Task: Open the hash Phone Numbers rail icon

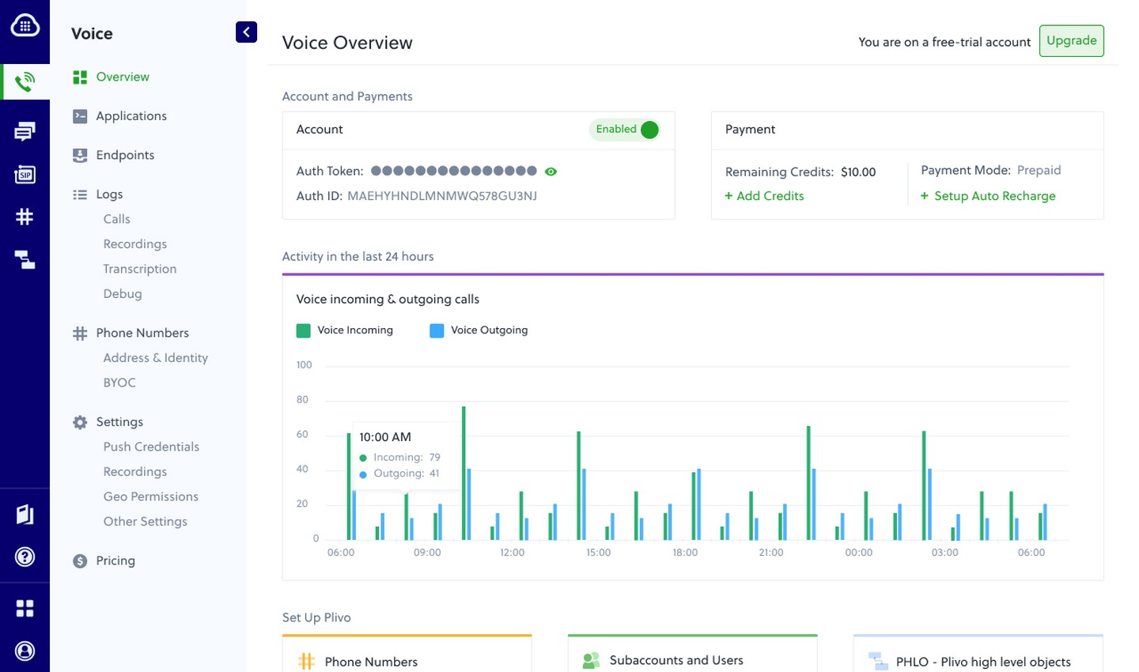Action: (25, 217)
